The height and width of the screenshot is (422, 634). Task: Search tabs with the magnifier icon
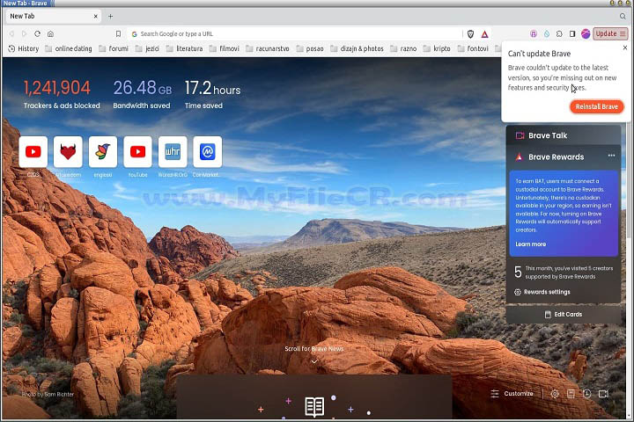[623, 16]
